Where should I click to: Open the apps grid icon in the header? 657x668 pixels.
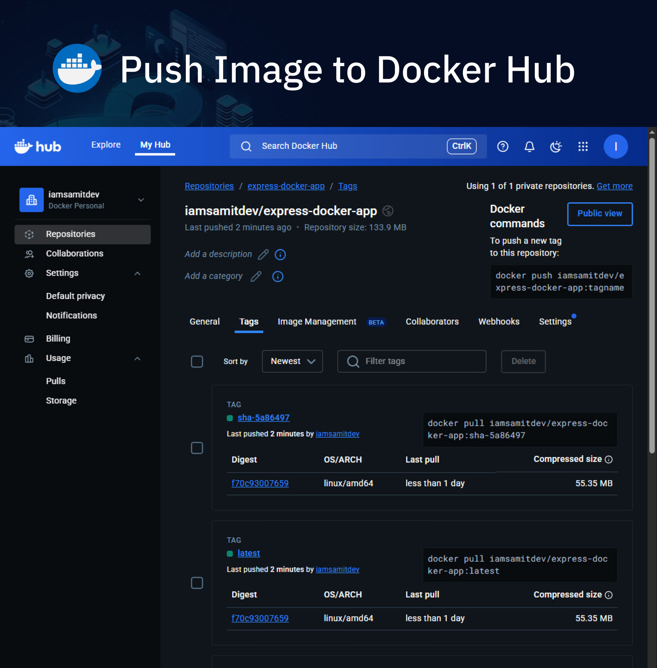tap(583, 146)
